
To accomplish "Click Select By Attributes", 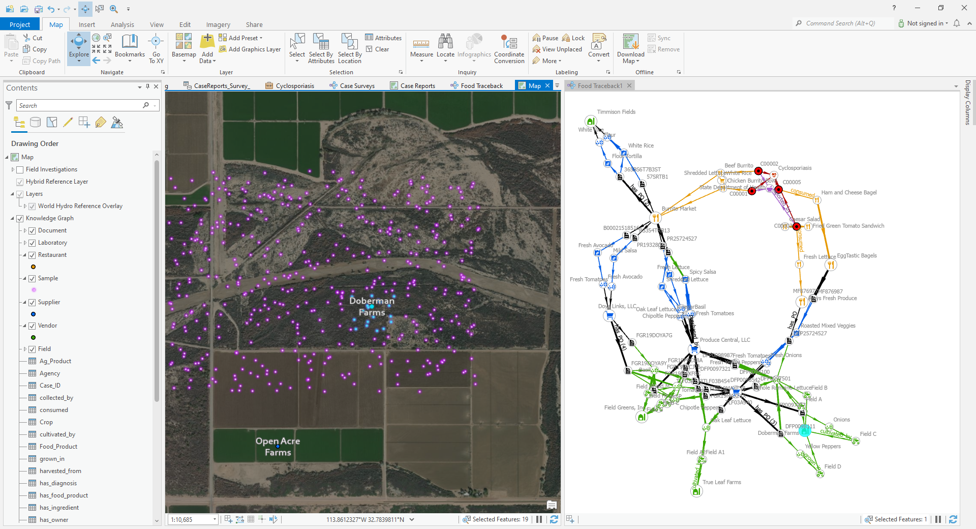I will tap(320, 48).
